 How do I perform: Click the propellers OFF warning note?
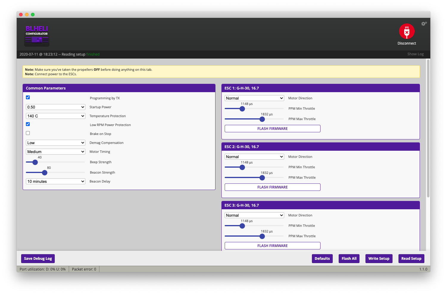pyautogui.click(x=89, y=70)
